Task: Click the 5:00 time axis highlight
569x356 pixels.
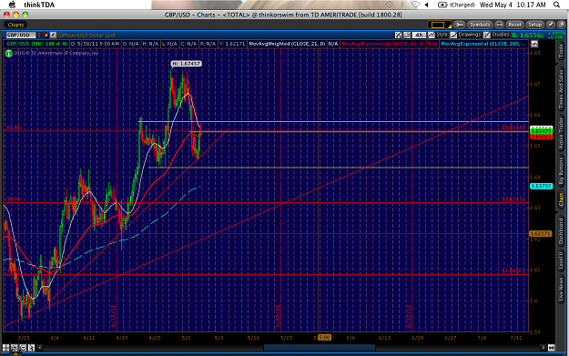Action: pos(324,338)
